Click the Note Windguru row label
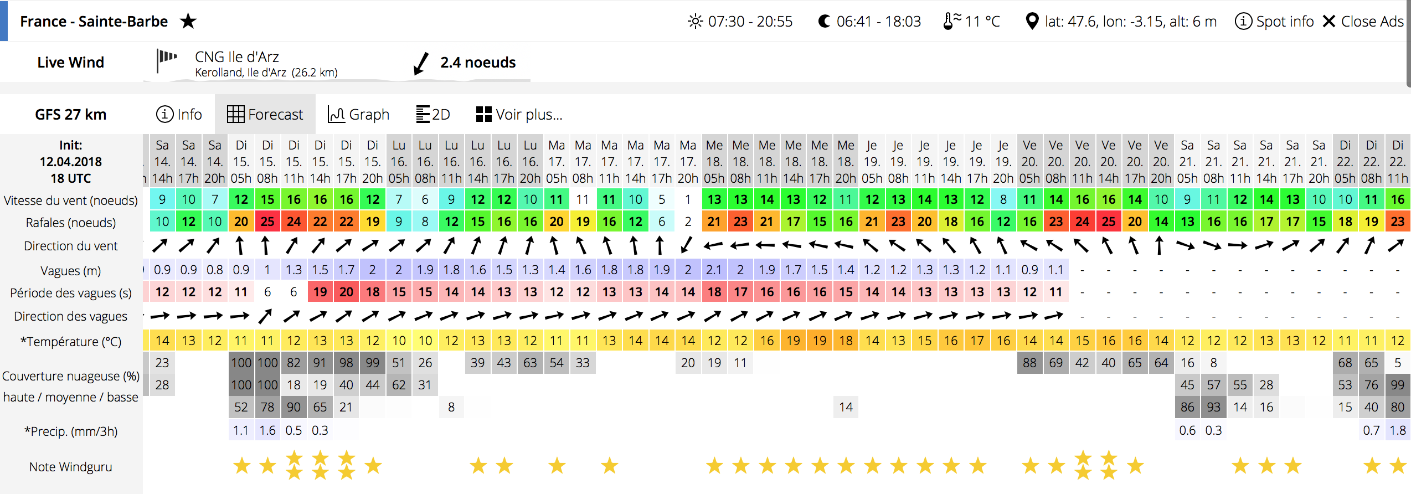 click(71, 467)
